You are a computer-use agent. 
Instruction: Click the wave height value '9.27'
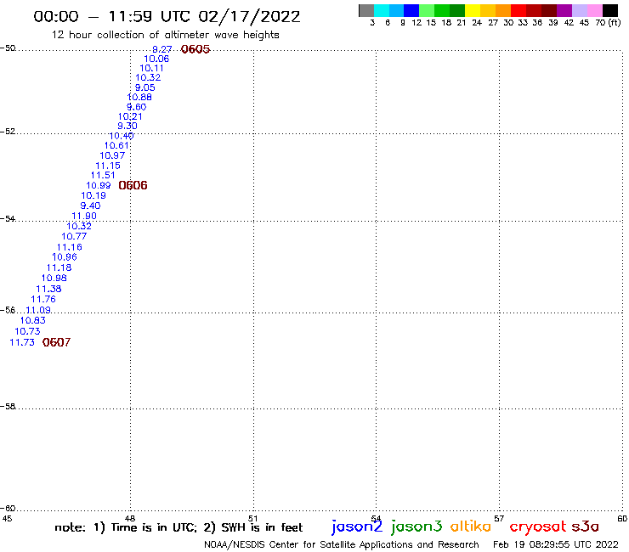pos(162,49)
